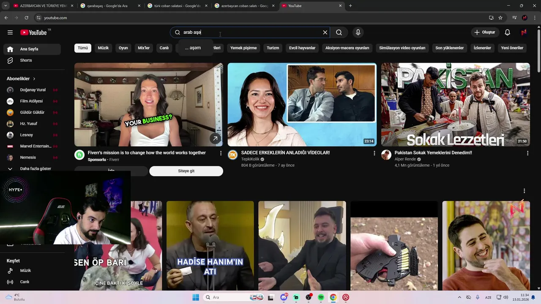The image size is (541, 304).
Task: Click the Oluştur create button
Action: pos(485,33)
